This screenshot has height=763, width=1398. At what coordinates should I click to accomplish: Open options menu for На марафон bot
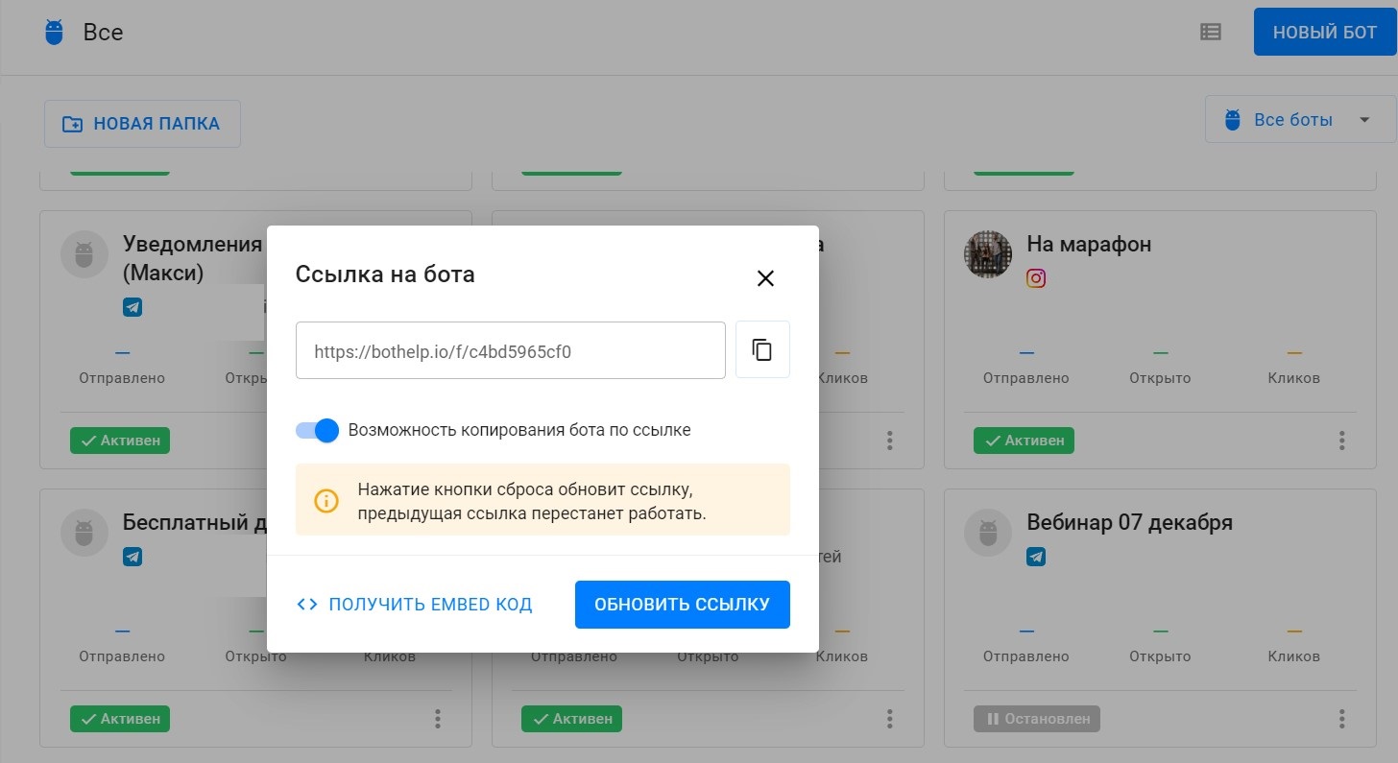1341,441
